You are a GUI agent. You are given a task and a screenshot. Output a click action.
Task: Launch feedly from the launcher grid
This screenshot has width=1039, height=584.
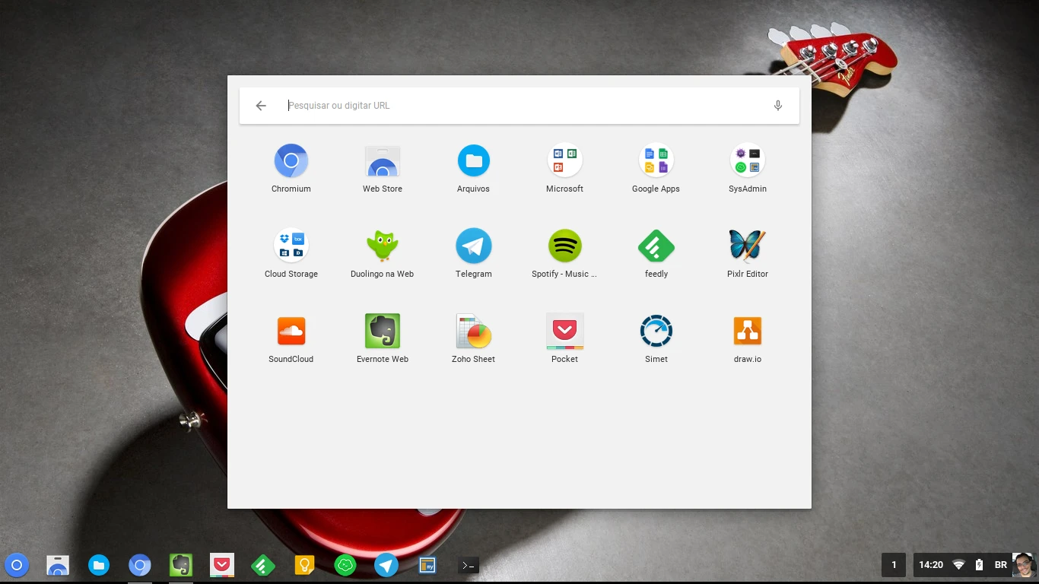(x=656, y=246)
